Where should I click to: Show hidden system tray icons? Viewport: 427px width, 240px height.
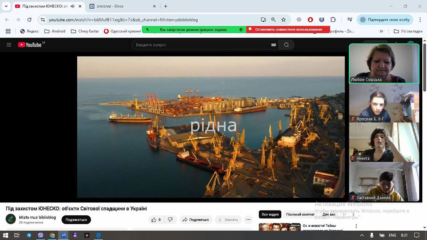[x=362, y=235]
